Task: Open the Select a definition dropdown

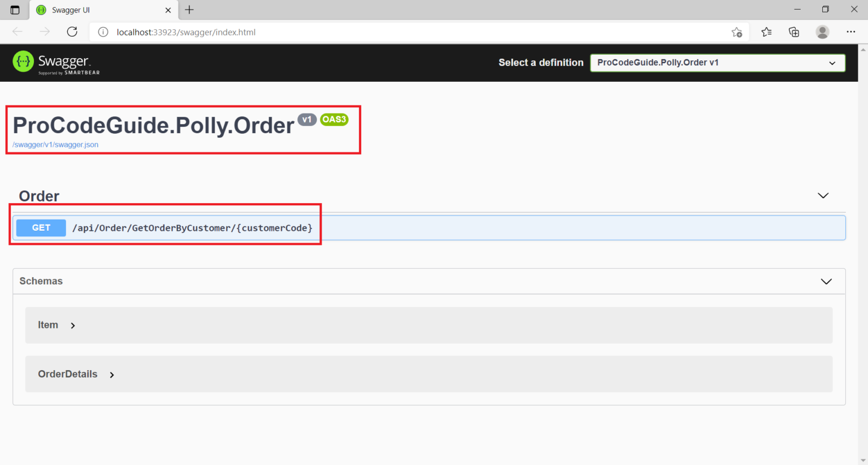Action: coord(718,63)
